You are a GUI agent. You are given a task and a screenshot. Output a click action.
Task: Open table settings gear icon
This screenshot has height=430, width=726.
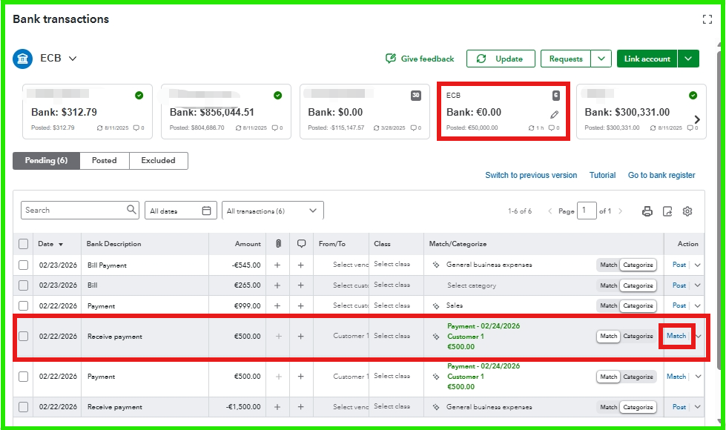click(687, 211)
